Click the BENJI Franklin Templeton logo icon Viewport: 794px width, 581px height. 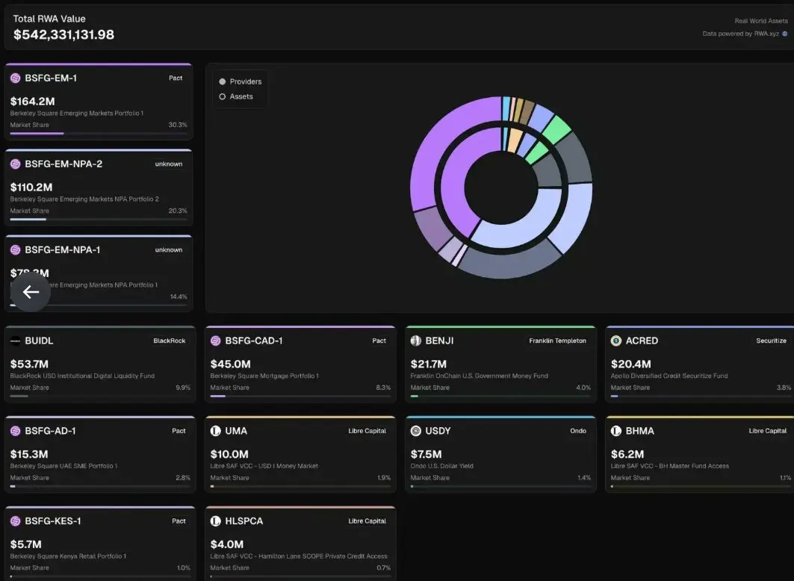416,341
